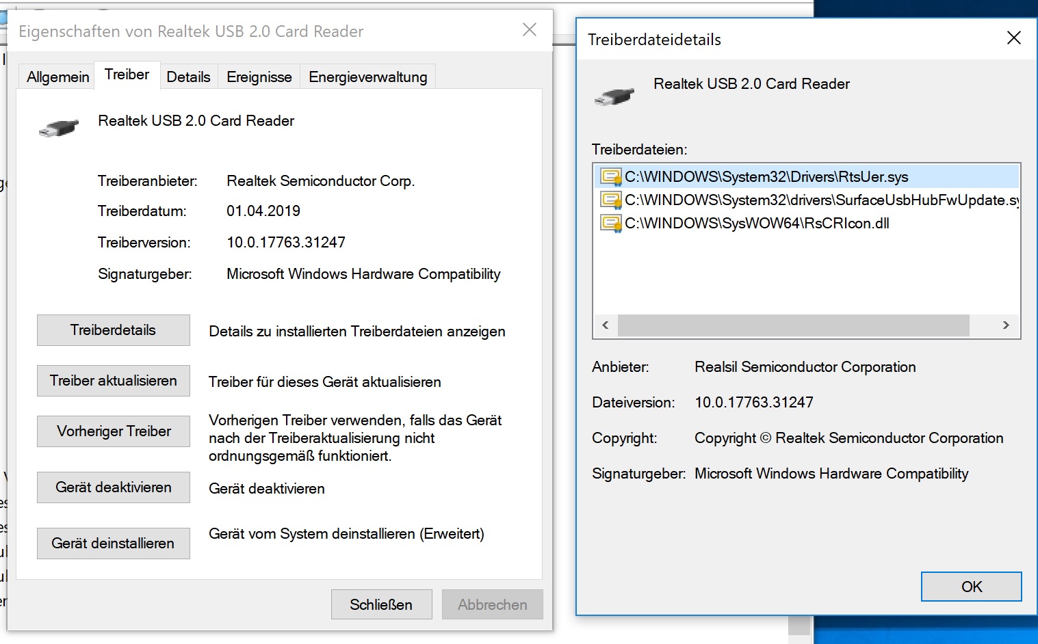Click Treiber aktualisieren button

point(114,381)
